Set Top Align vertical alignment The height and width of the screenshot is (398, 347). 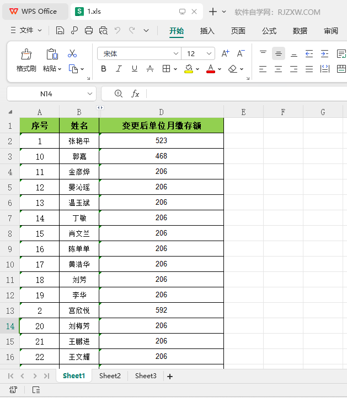point(263,53)
